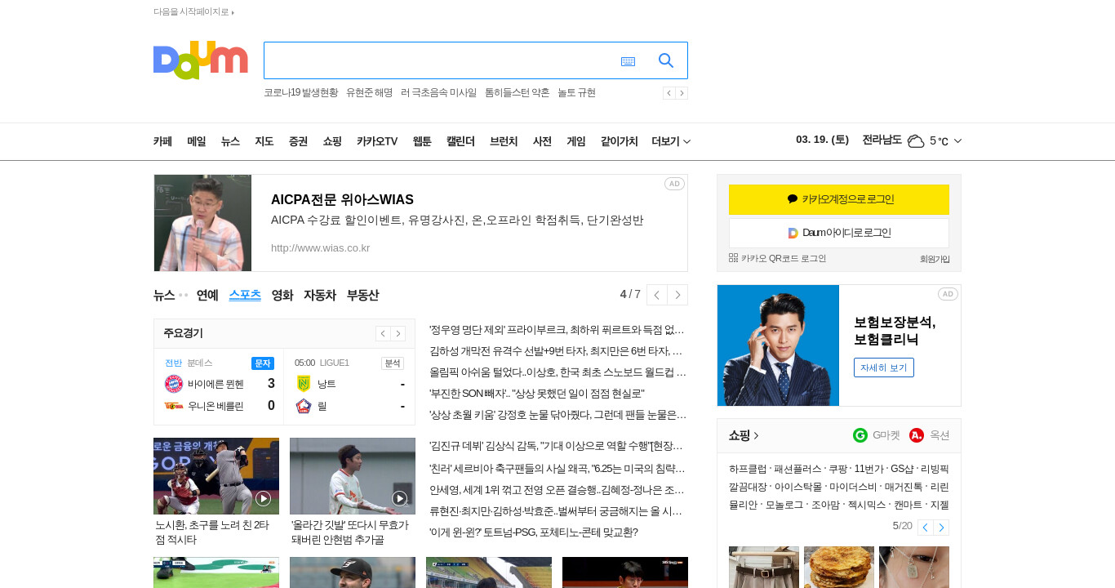The height and width of the screenshot is (588, 1115).
Task: Show next major matches
Action: pos(398,333)
